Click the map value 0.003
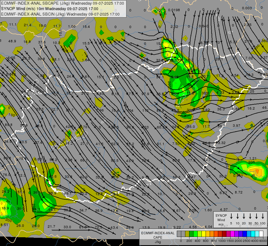This screenshot has height=246, width=268. (247, 8)
